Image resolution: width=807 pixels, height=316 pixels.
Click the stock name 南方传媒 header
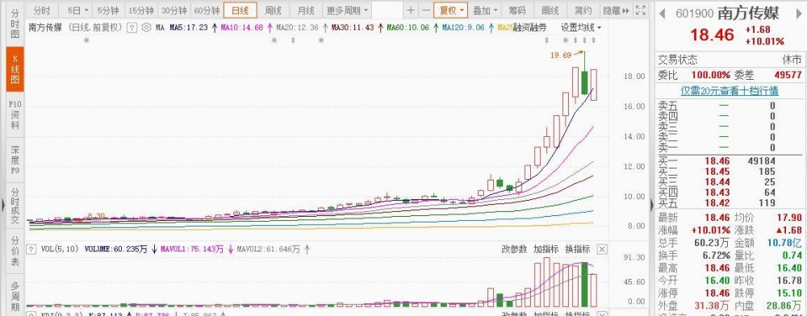pyautogui.click(x=748, y=13)
